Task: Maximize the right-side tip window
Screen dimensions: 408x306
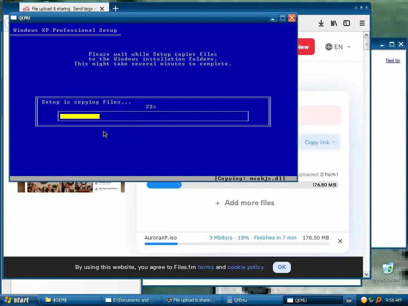Action: click(392, 45)
